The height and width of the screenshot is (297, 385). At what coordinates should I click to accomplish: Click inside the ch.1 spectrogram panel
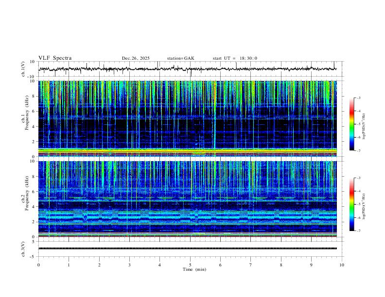tap(188, 118)
